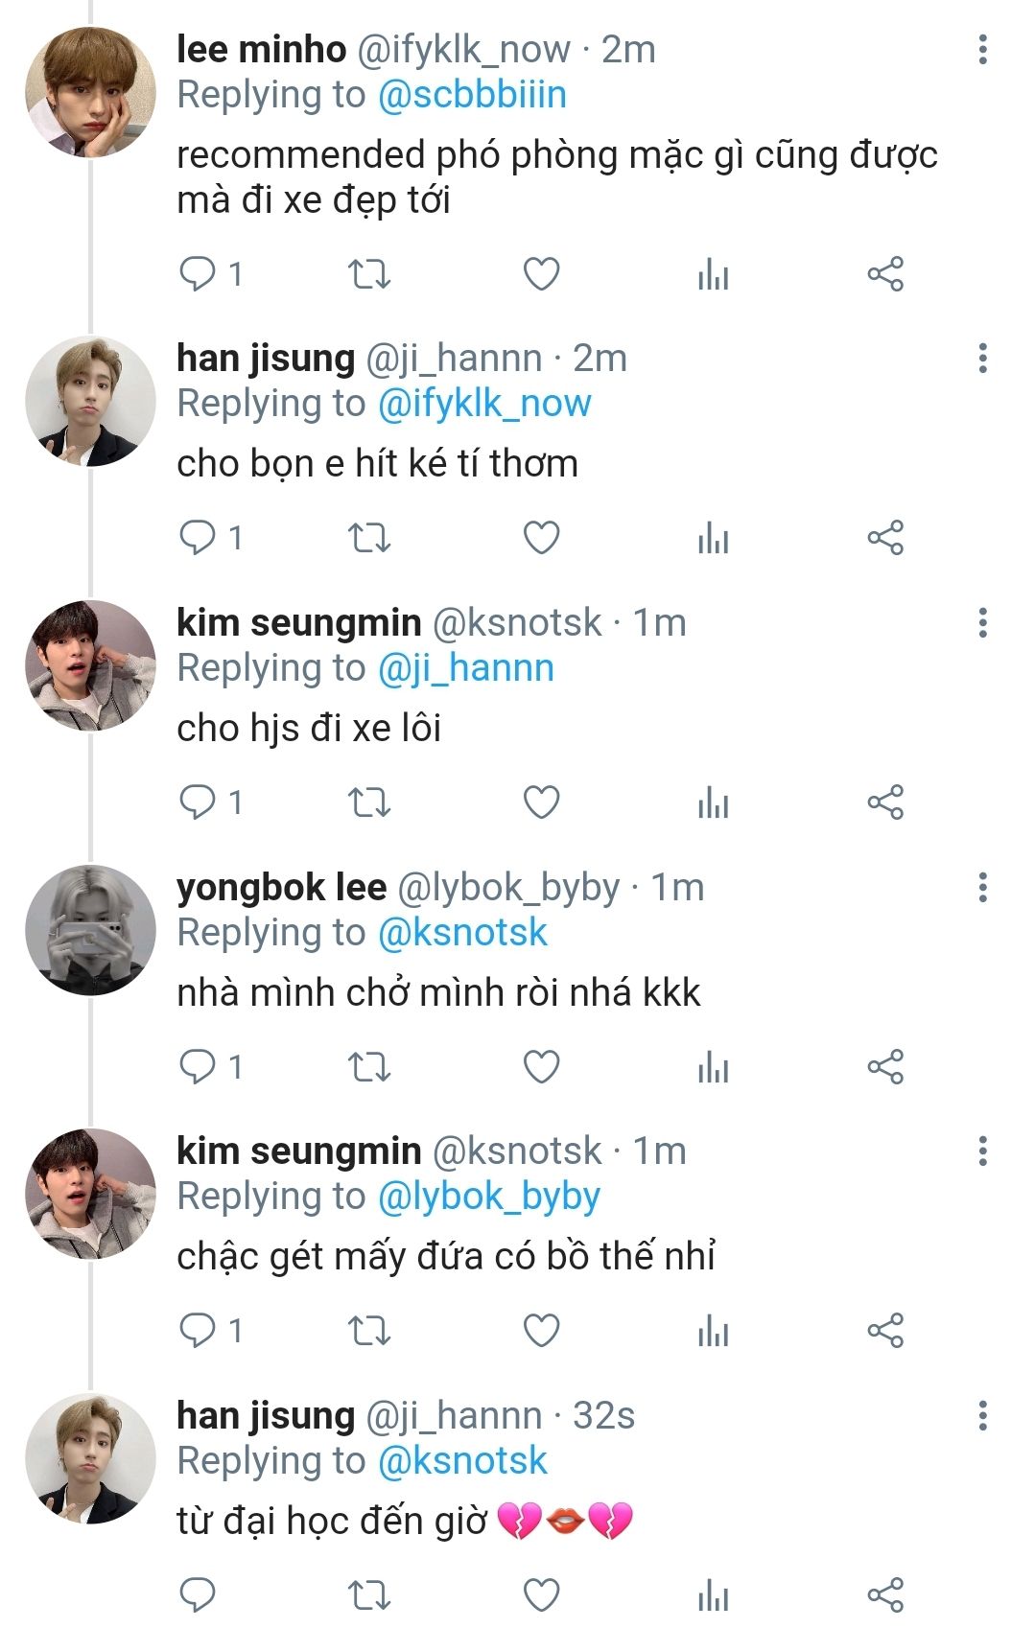
Task: Open the @lybok_byby mention link
Action: point(489,1197)
